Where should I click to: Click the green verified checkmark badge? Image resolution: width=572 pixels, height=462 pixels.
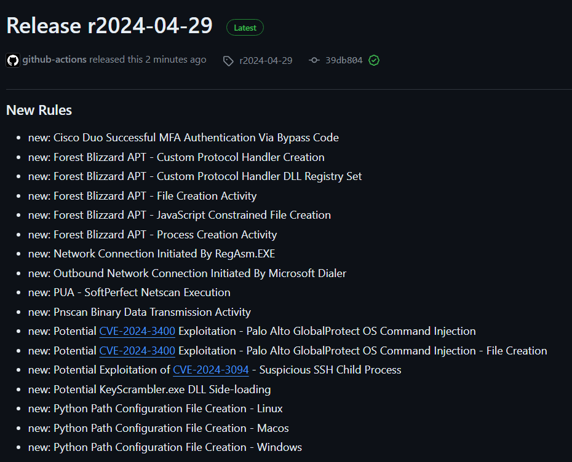(374, 60)
